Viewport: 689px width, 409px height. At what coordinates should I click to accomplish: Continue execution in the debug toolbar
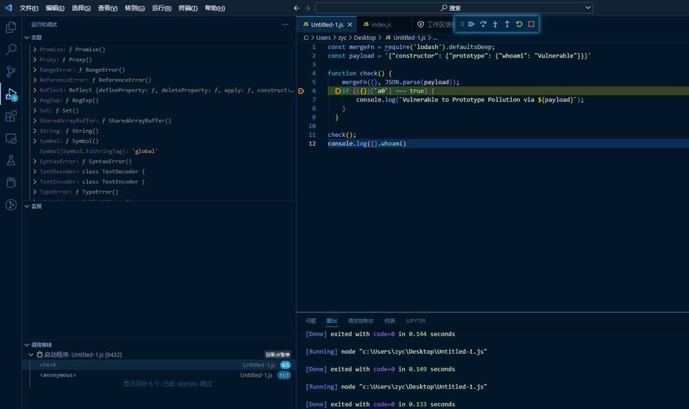pos(472,24)
